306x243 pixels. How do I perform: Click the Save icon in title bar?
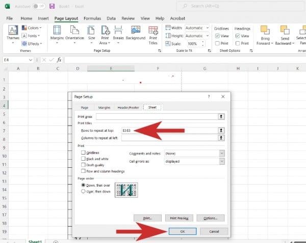tap(52, 6)
